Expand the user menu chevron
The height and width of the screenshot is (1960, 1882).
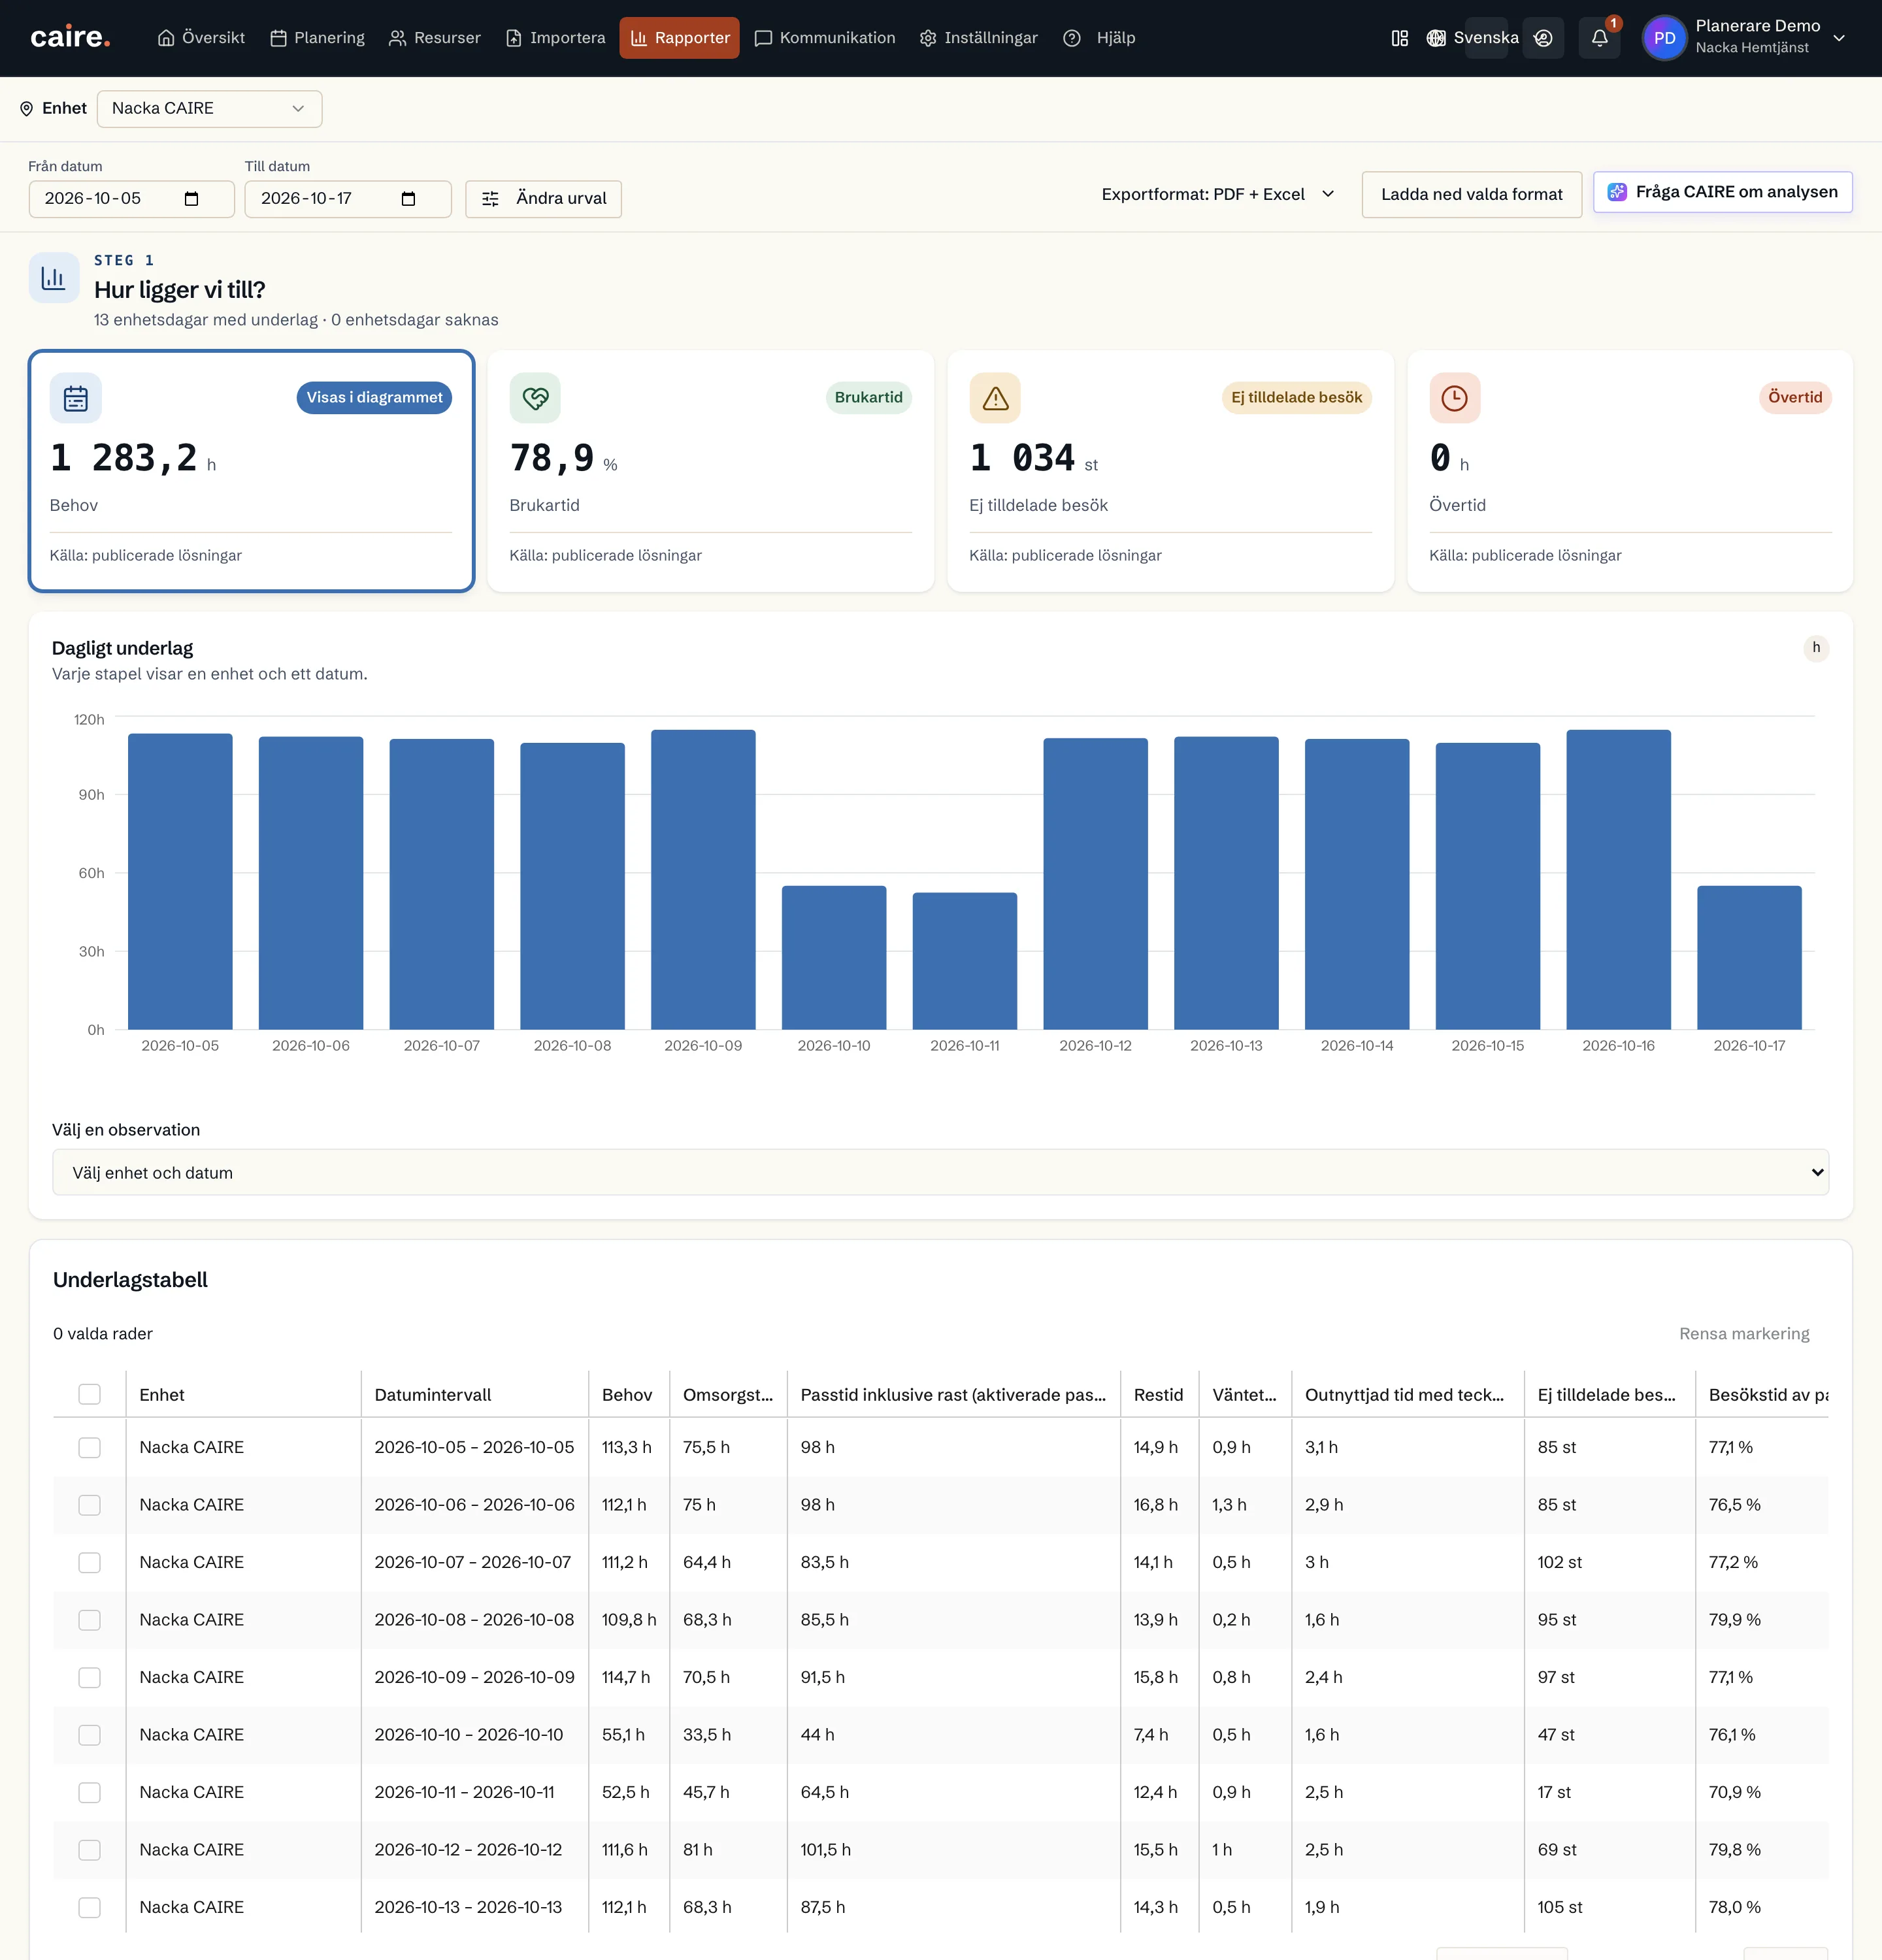click(1838, 38)
